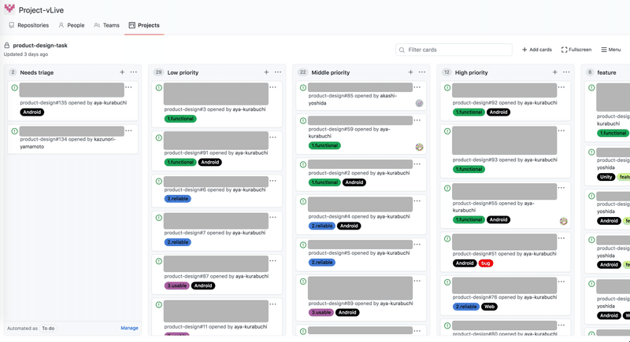Screen dimensions: 630x342
Task: Add a card to High priority column
Action: pos(555,72)
